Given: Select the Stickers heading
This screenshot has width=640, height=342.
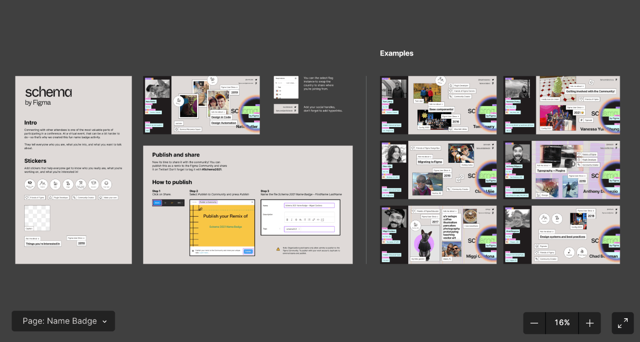Looking at the screenshot, I should pos(35,161).
